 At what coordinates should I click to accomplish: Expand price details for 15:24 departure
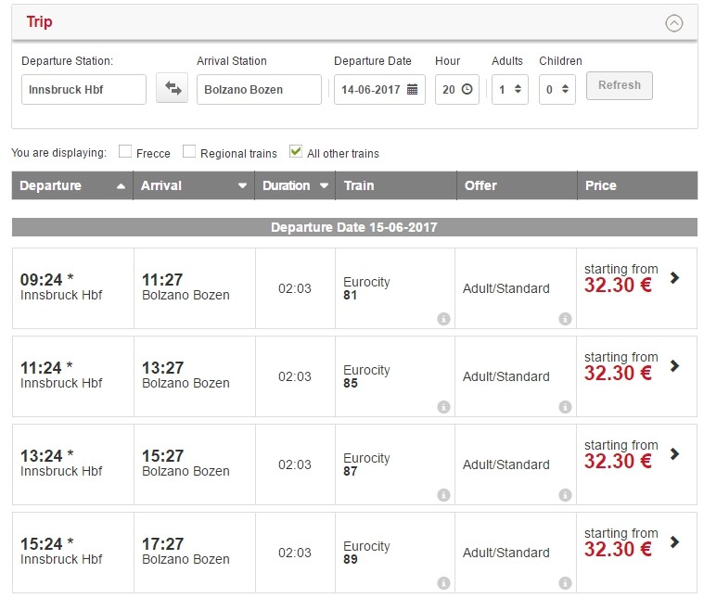pos(674,542)
